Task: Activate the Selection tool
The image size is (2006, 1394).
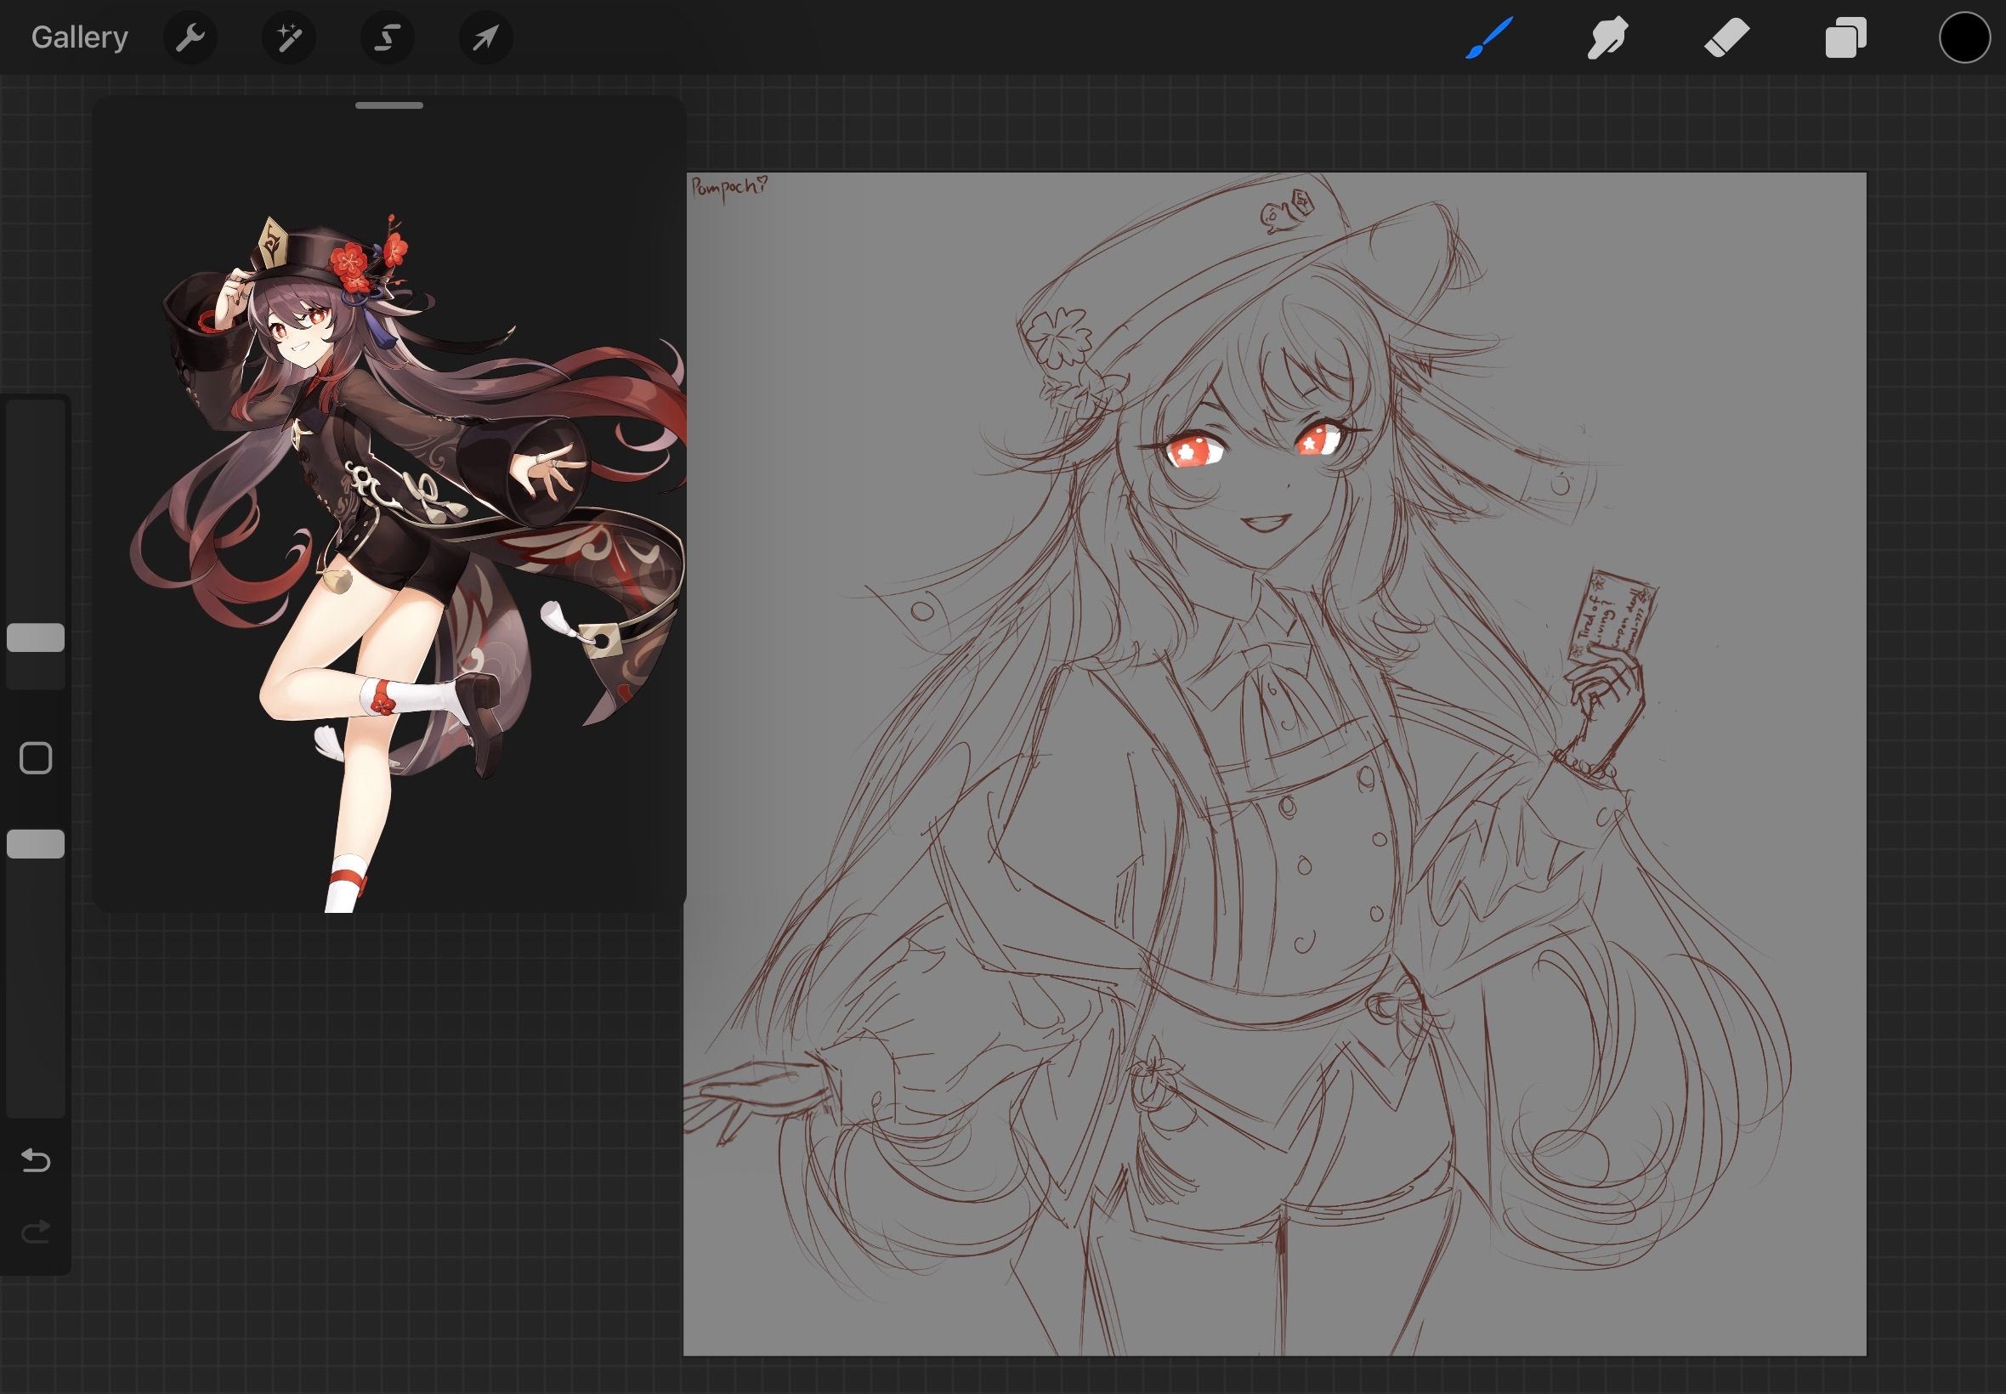Action: tap(387, 37)
